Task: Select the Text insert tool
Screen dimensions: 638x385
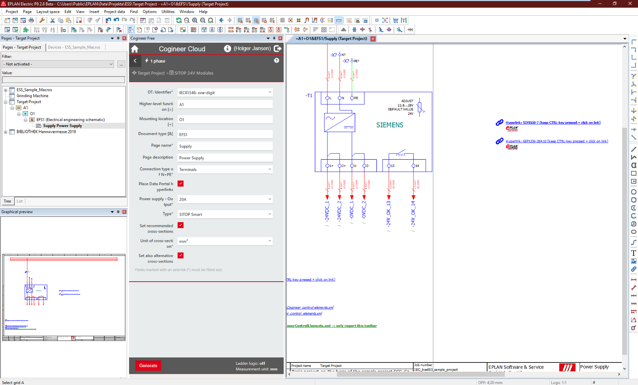Action: (633, 253)
